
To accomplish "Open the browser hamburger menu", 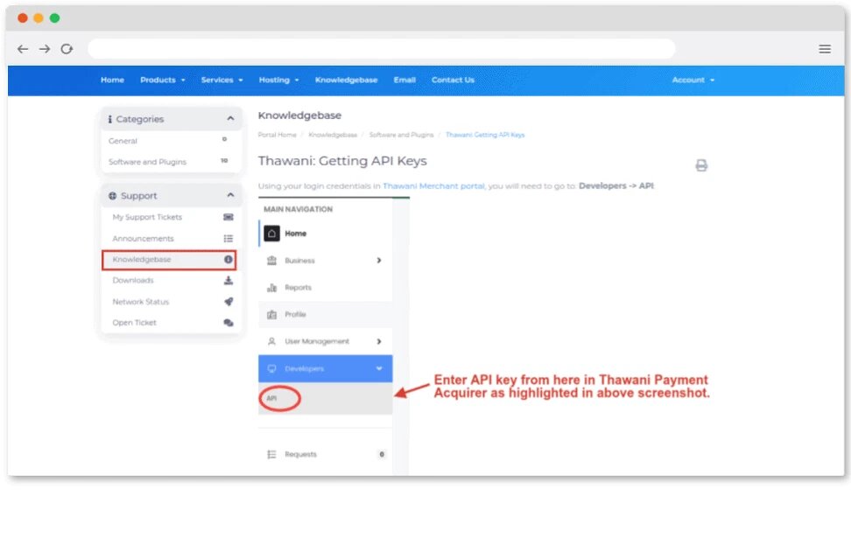I will 825,49.
